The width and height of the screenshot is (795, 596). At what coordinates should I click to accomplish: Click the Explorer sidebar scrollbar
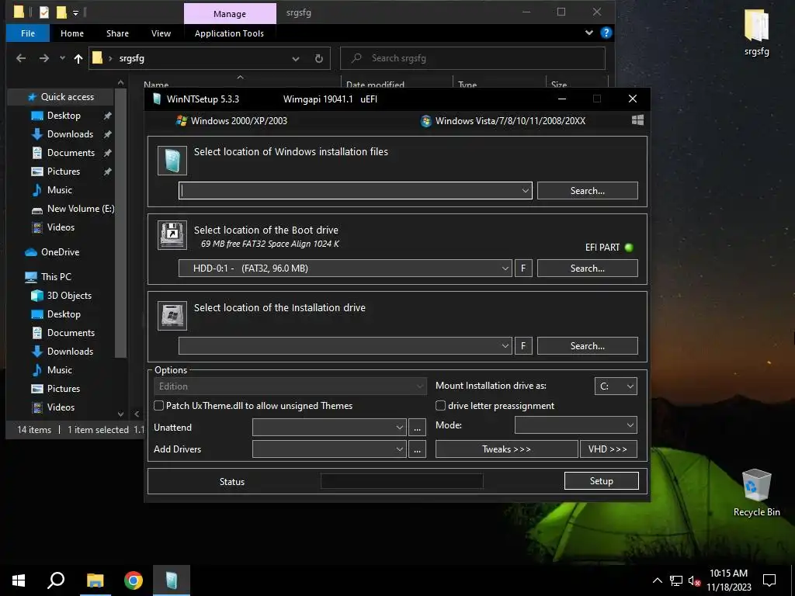[x=120, y=223]
